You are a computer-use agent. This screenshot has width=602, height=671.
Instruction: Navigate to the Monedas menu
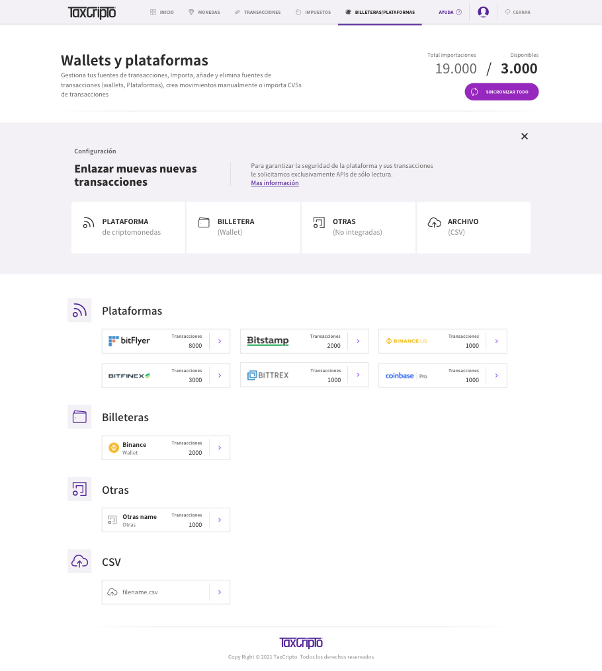click(x=204, y=12)
